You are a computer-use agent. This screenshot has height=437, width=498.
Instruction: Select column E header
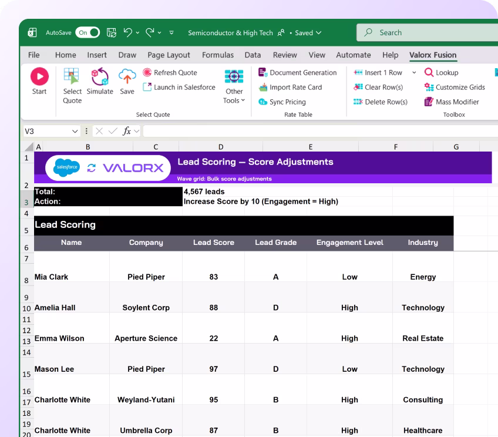(x=311, y=147)
